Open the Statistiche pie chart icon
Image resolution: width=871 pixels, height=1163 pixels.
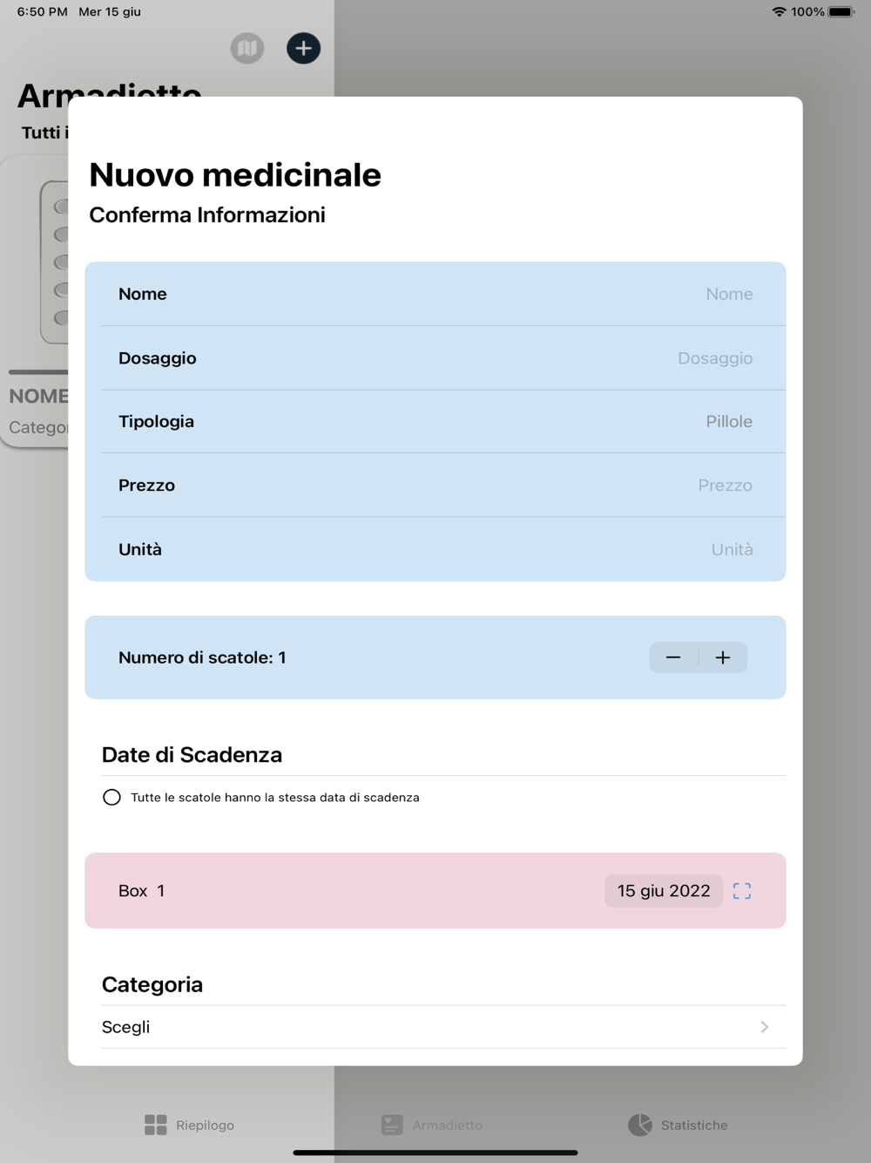tap(640, 1125)
